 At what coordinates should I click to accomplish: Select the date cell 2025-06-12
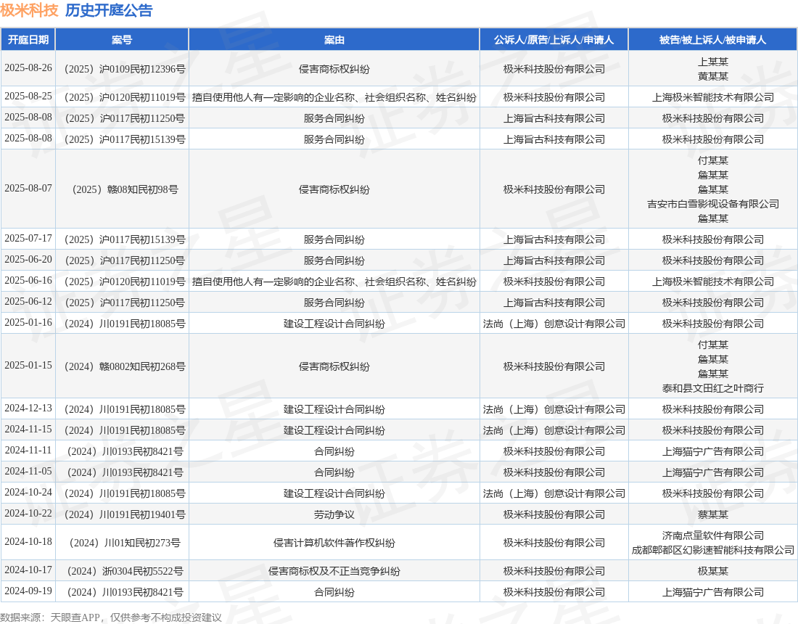(28, 301)
